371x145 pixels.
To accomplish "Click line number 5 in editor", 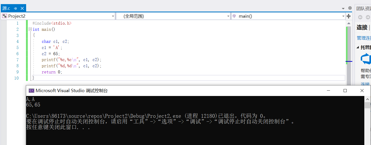I will (x=17, y=47).
